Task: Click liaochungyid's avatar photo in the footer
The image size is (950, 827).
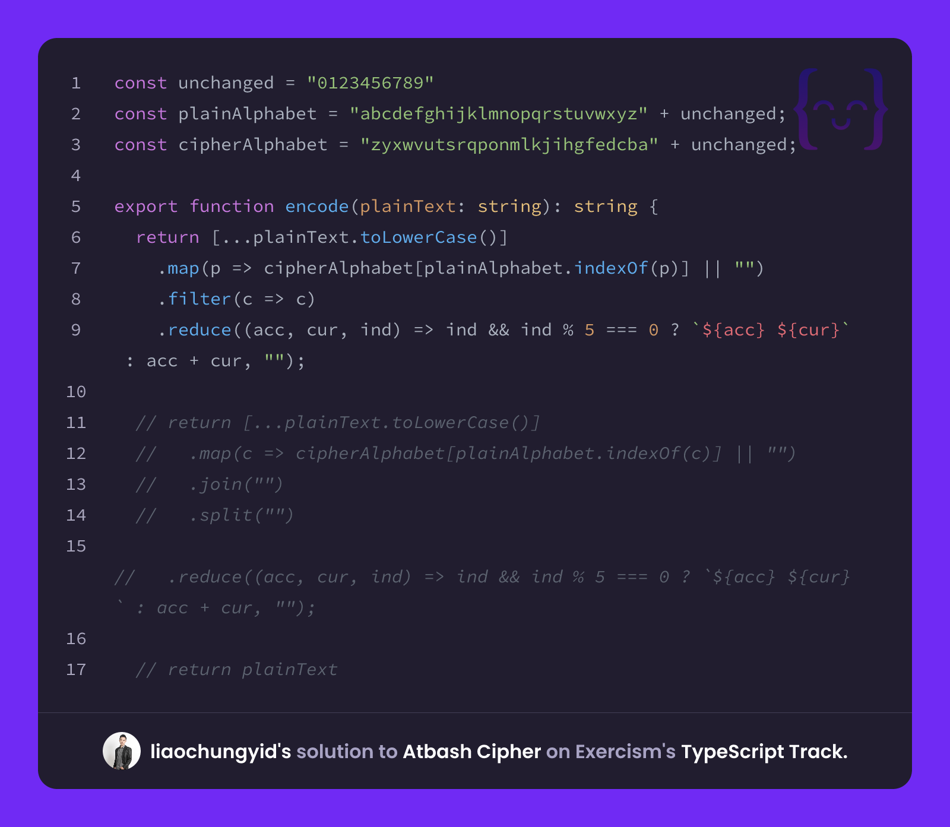Action: pos(122,751)
